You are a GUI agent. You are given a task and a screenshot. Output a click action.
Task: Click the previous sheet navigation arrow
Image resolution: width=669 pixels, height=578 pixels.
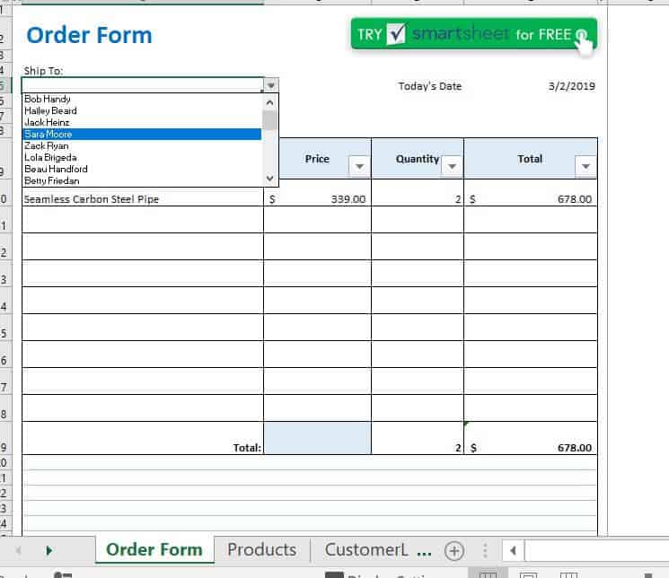(19, 550)
